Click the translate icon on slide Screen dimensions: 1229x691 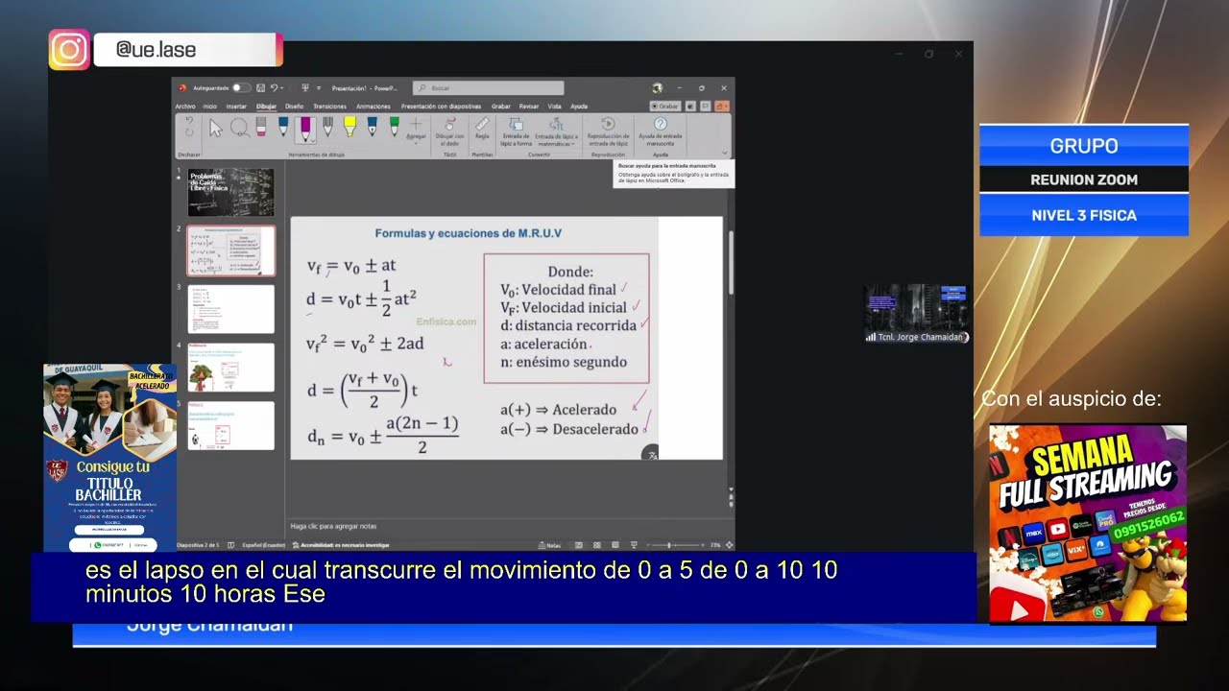[651, 454]
